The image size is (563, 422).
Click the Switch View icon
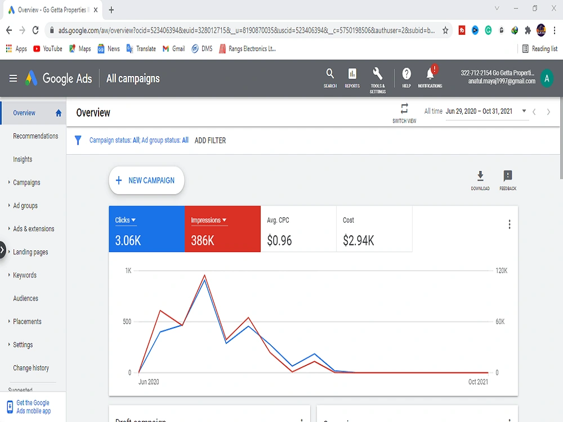[404, 113]
